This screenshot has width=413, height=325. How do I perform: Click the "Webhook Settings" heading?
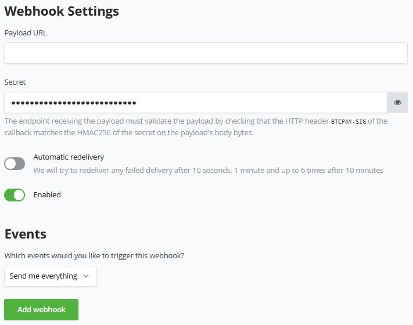click(x=62, y=11)
